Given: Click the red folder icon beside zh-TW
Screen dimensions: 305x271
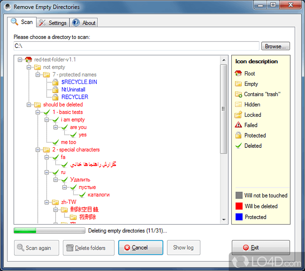Looking at the screenshot, I should (x=55, y=202).
